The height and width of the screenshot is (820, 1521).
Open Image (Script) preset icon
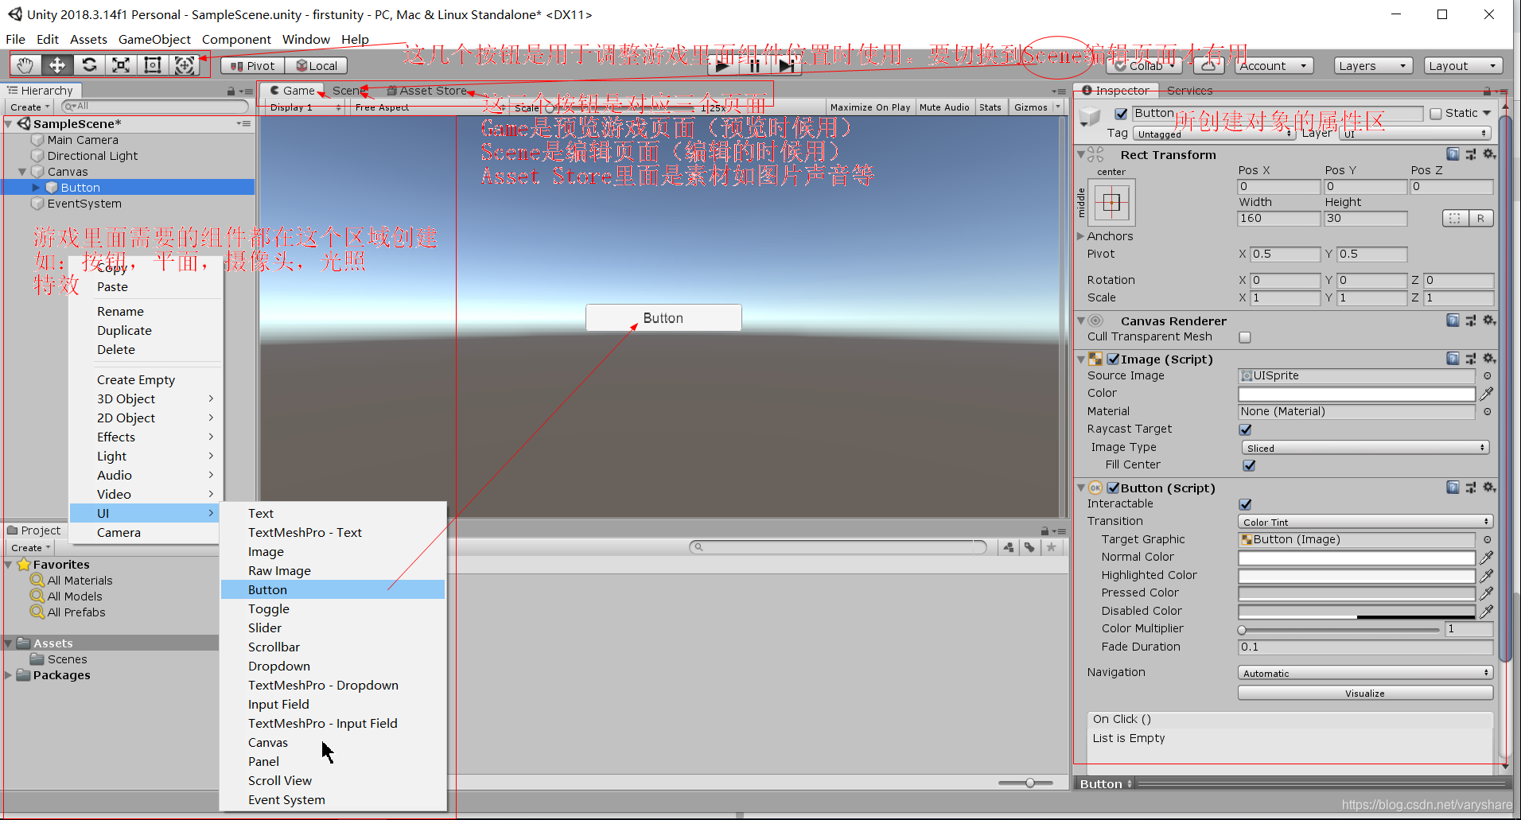click(1471, 359)
